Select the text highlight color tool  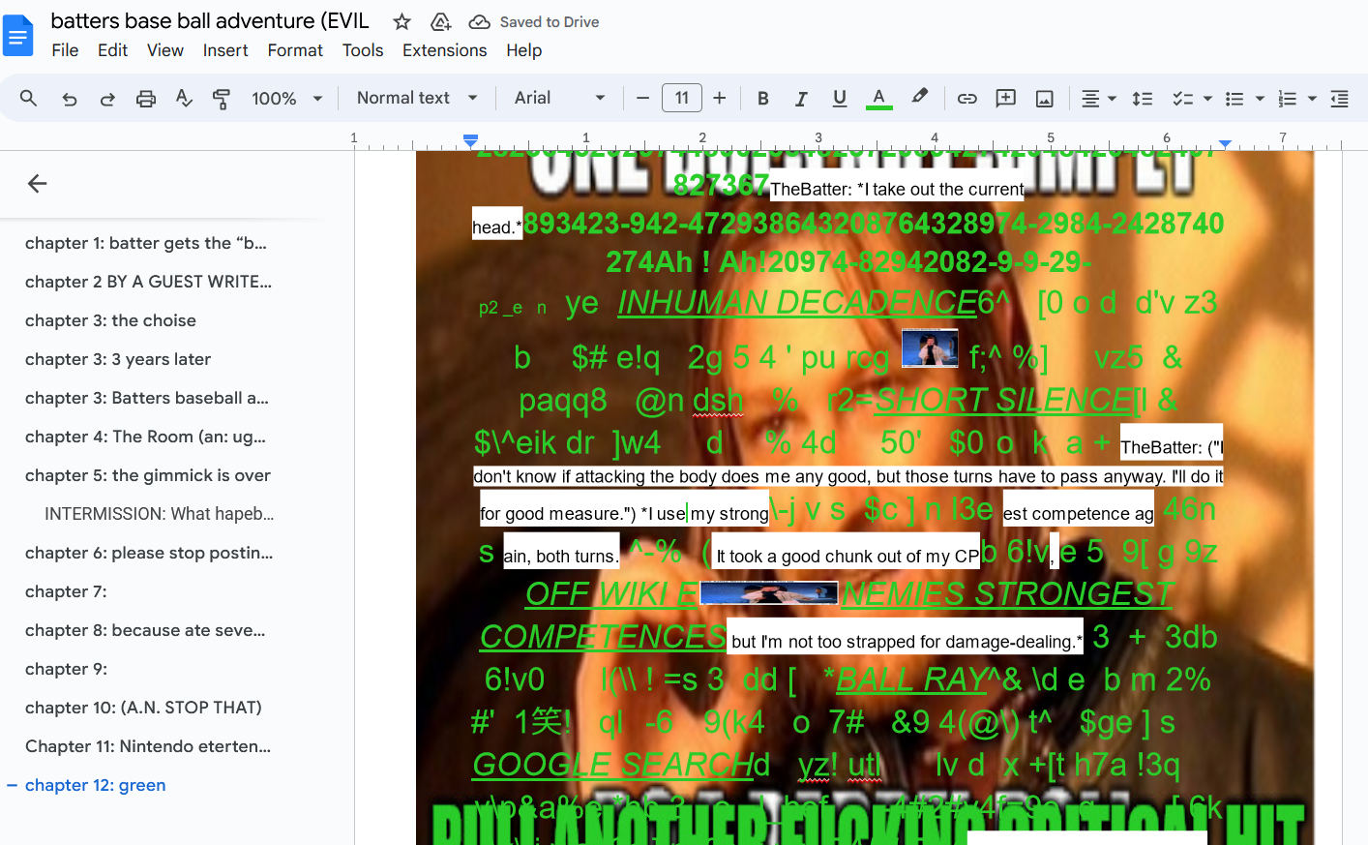[919, 98]
